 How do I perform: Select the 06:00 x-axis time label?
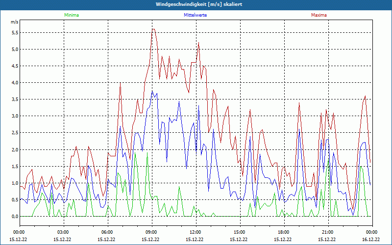[x=107, y=232]
